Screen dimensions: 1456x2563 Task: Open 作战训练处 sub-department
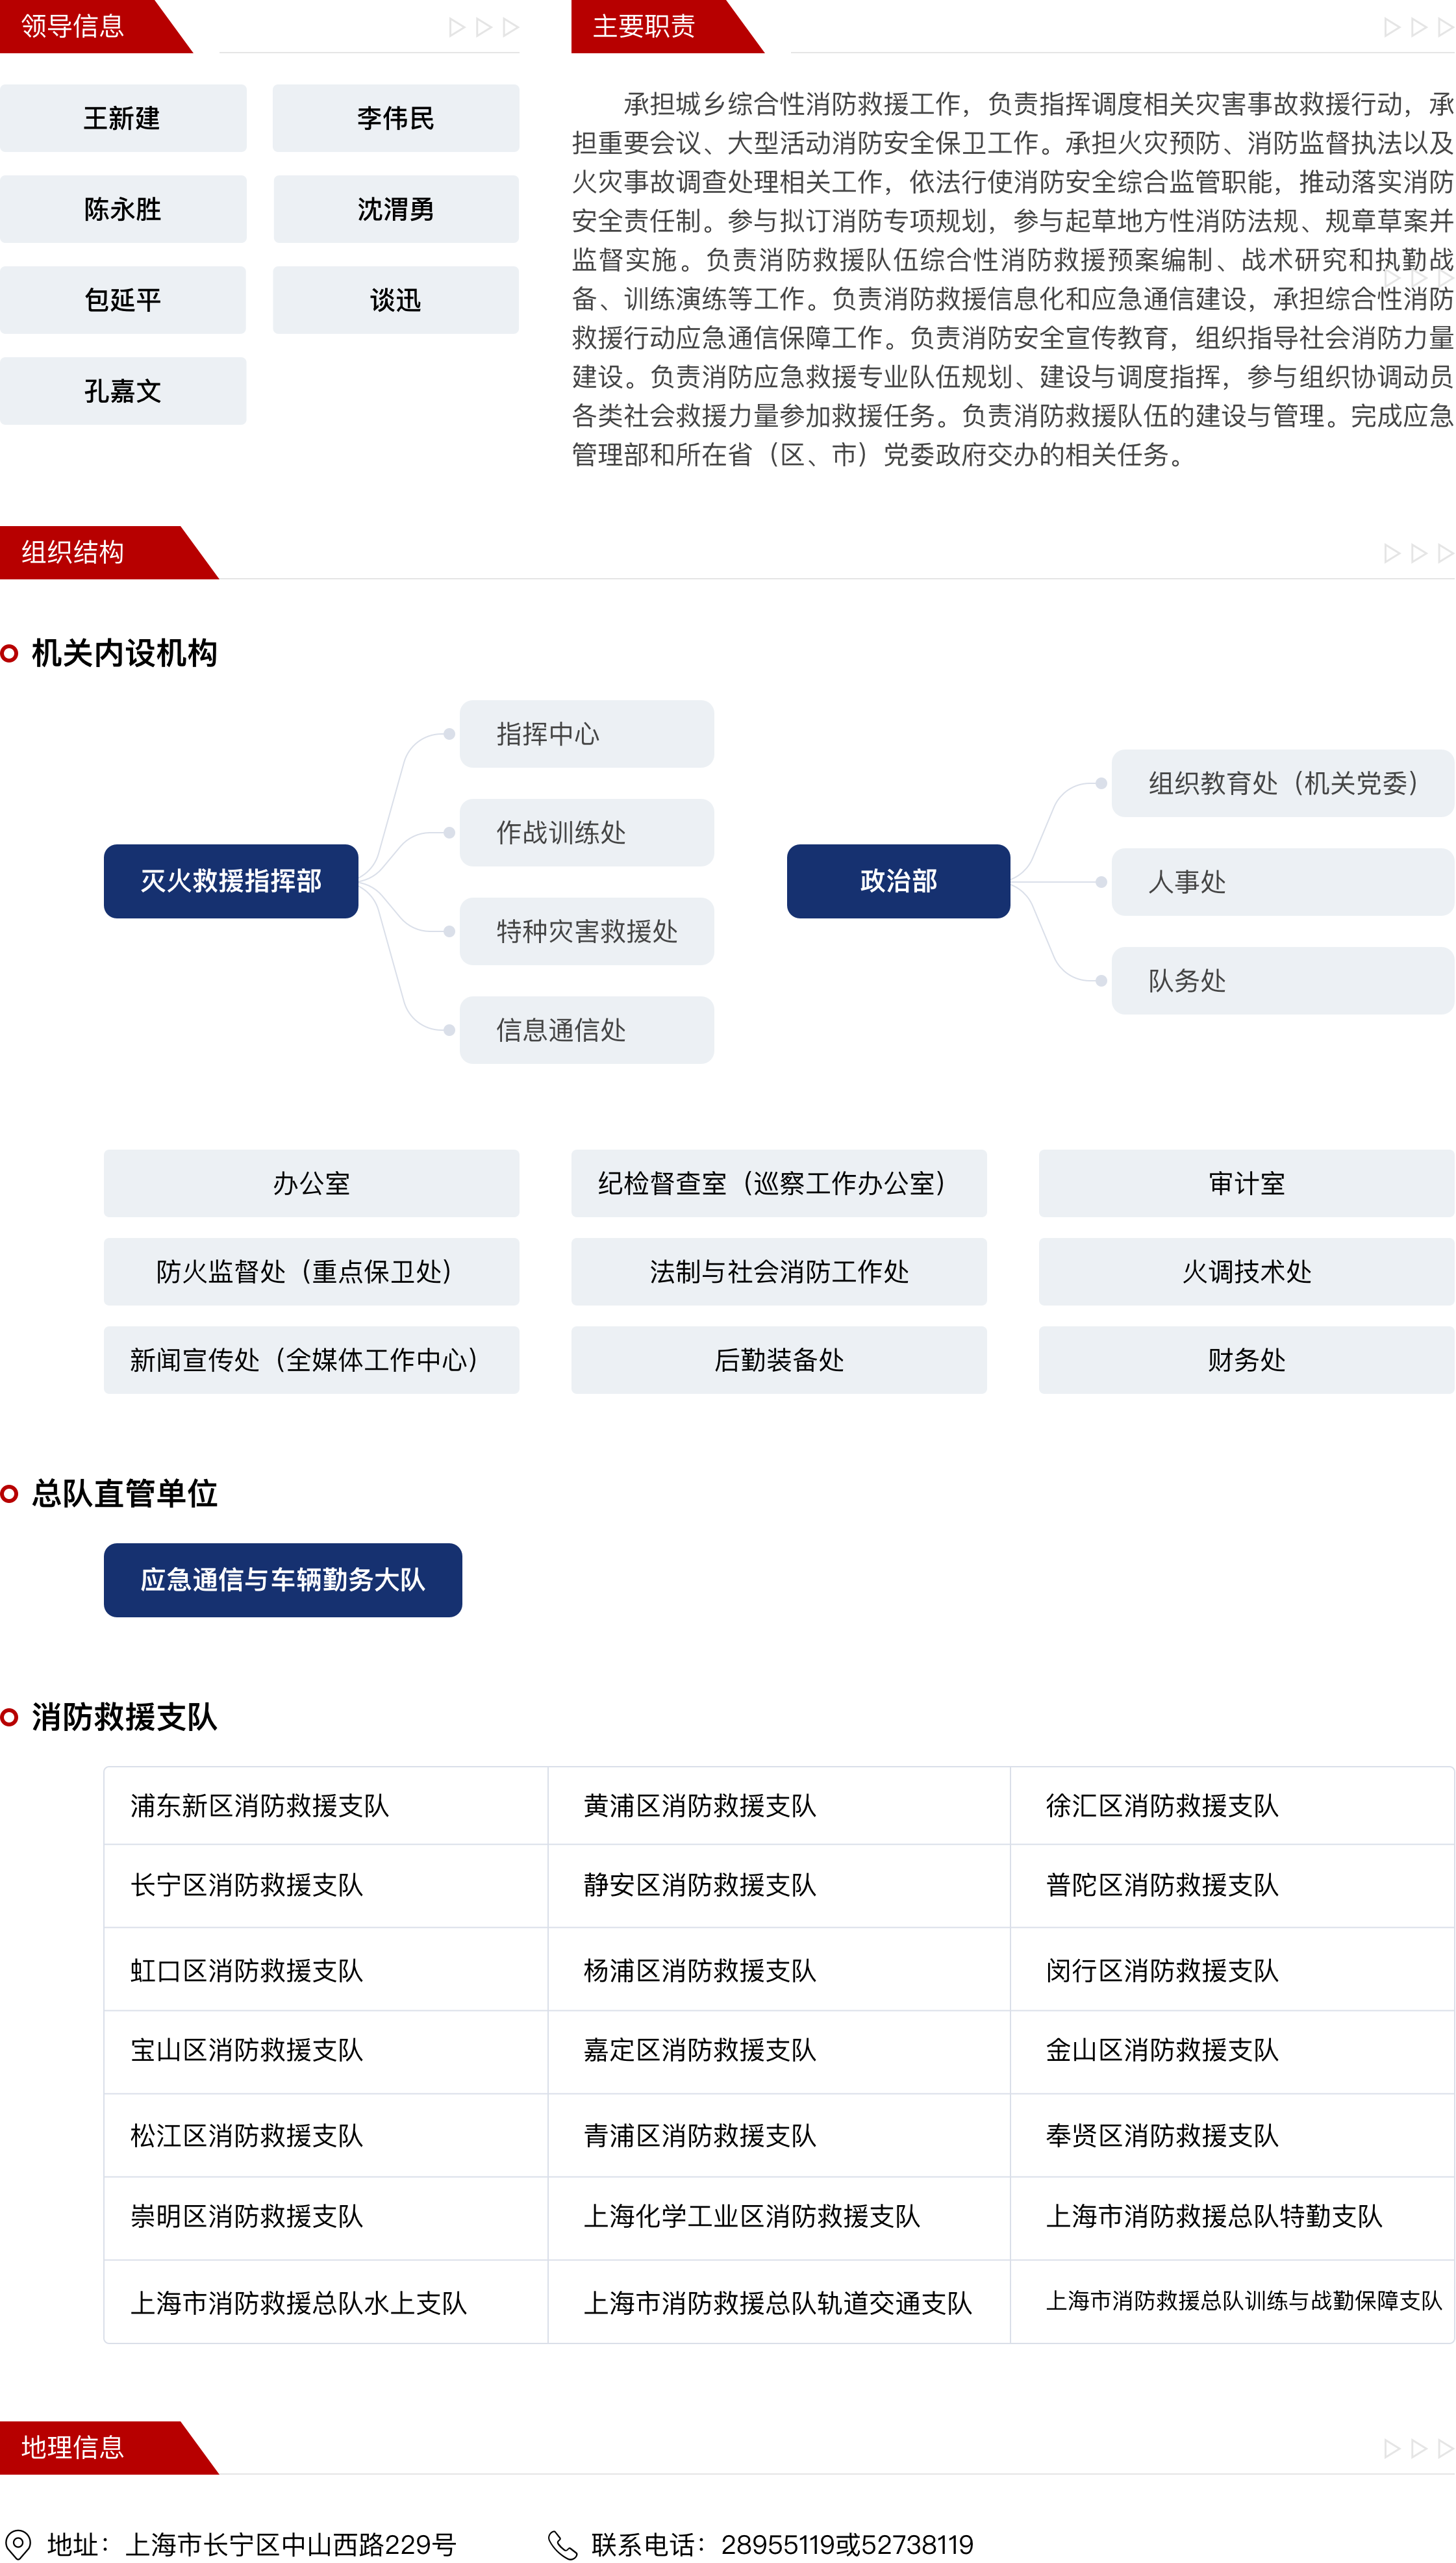click(587, 832)
